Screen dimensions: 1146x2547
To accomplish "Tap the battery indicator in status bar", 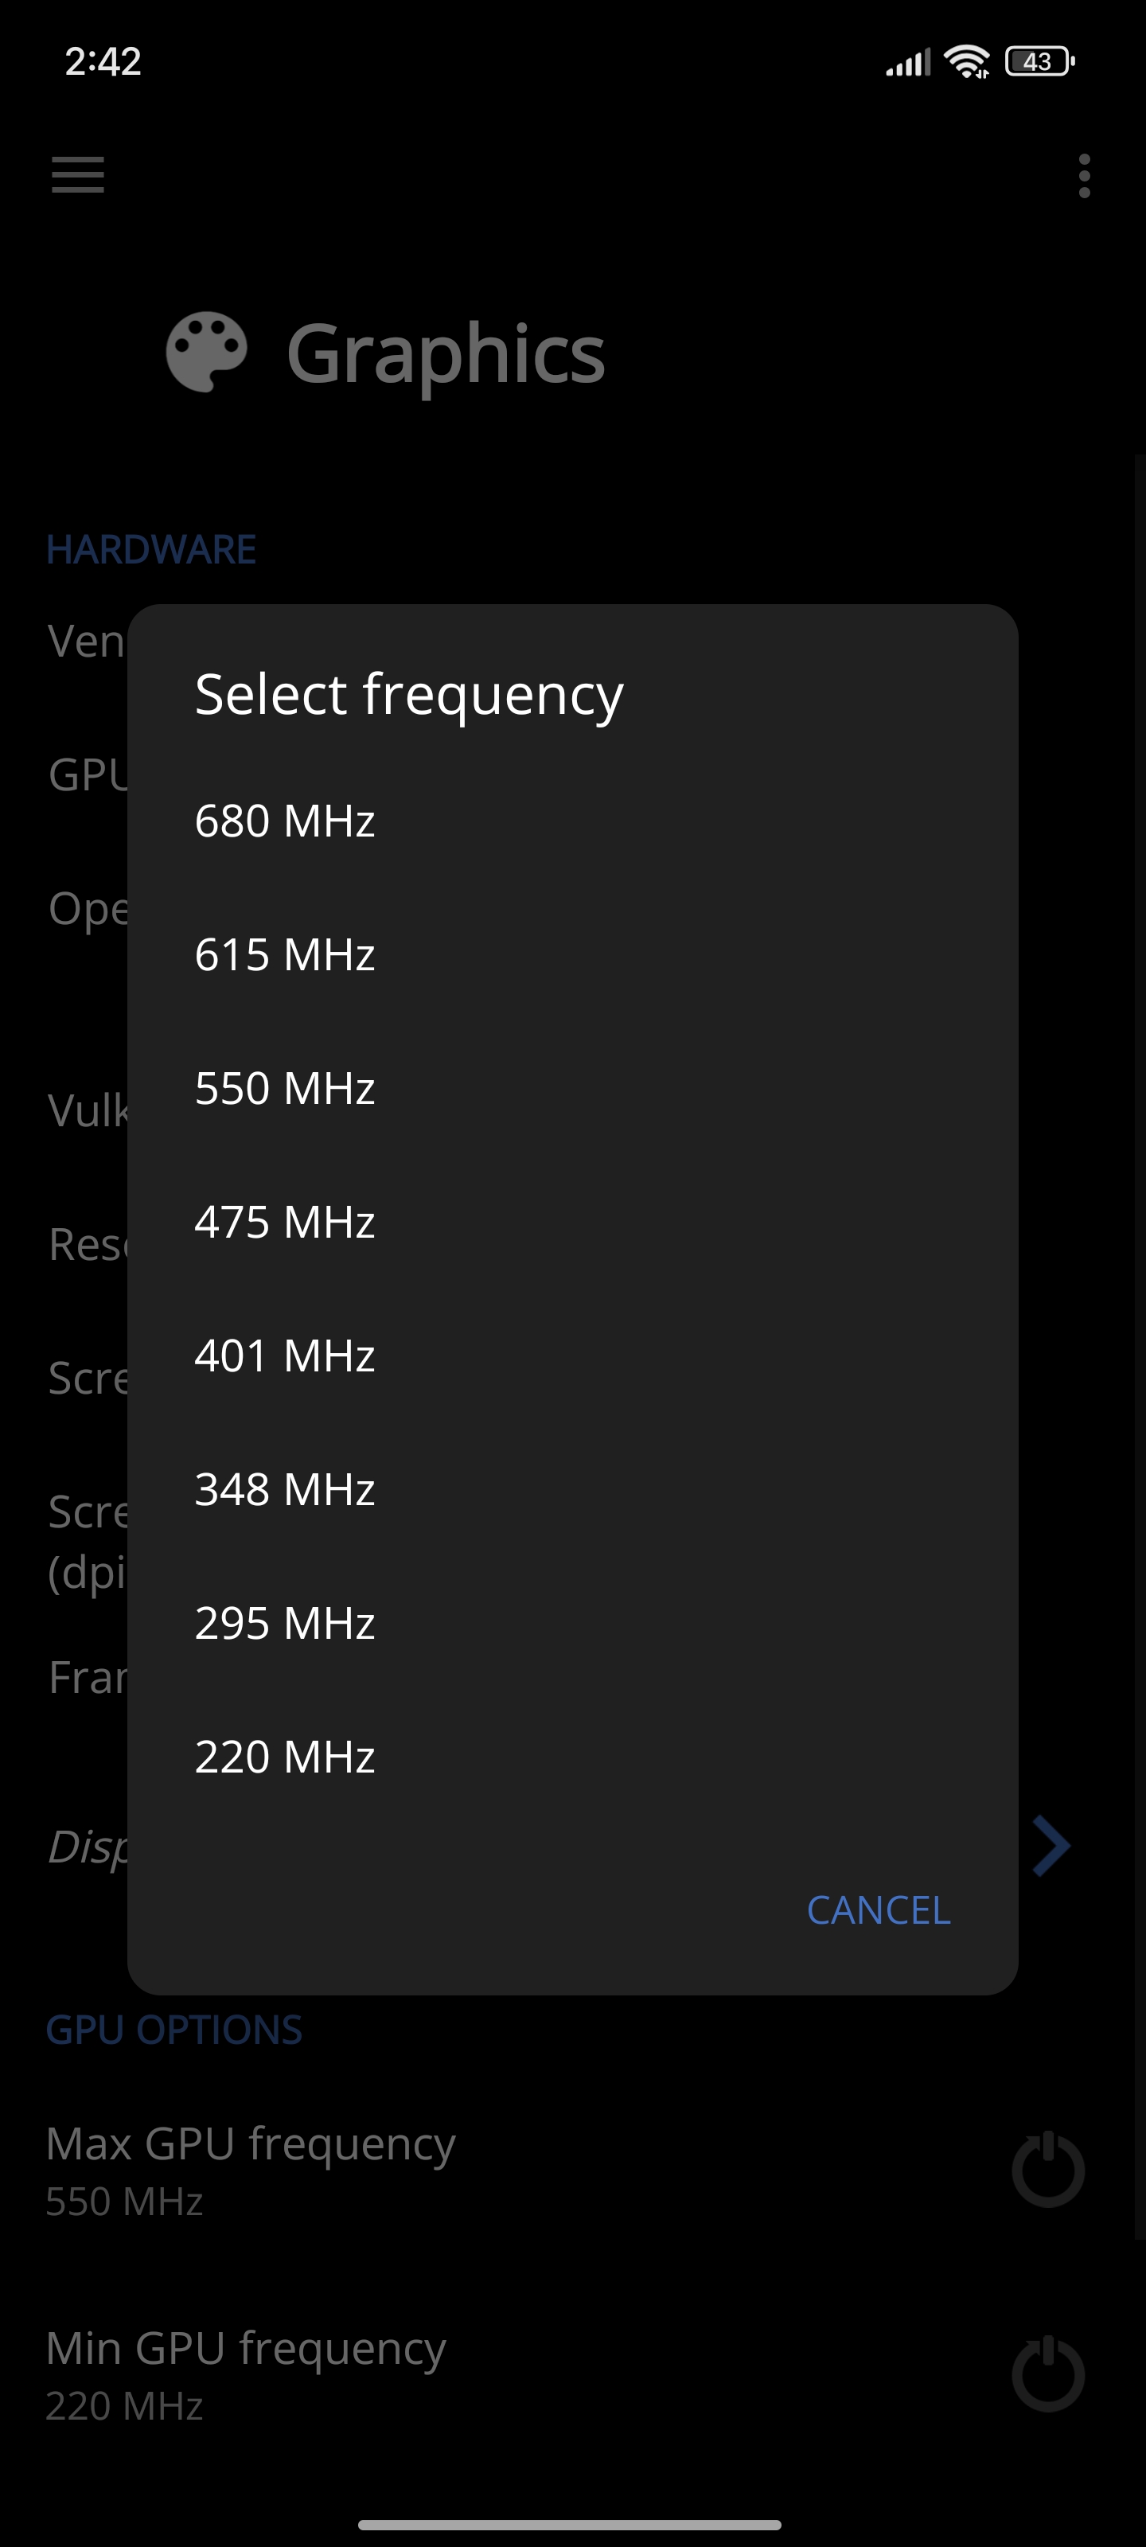I will [1039, 61].
